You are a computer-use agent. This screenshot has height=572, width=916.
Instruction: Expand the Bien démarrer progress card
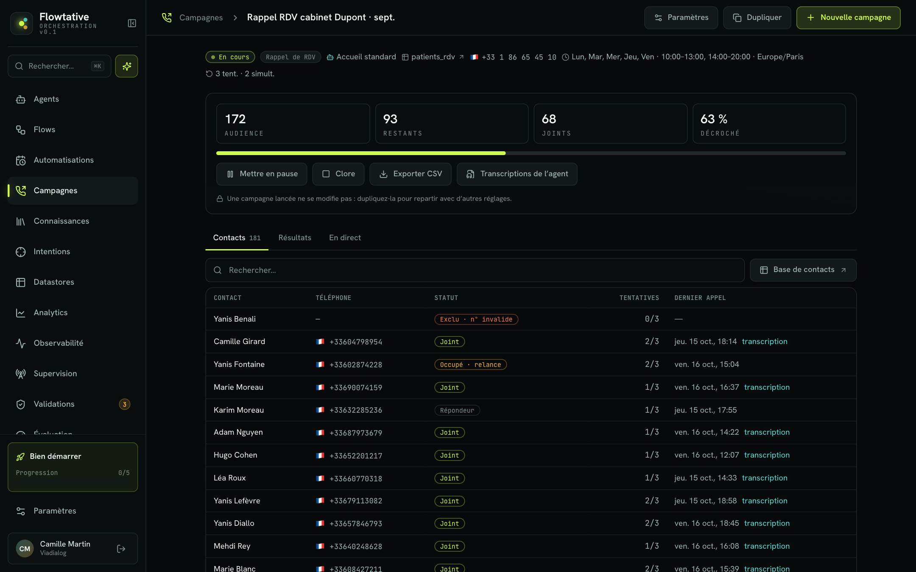click(73, 467)
